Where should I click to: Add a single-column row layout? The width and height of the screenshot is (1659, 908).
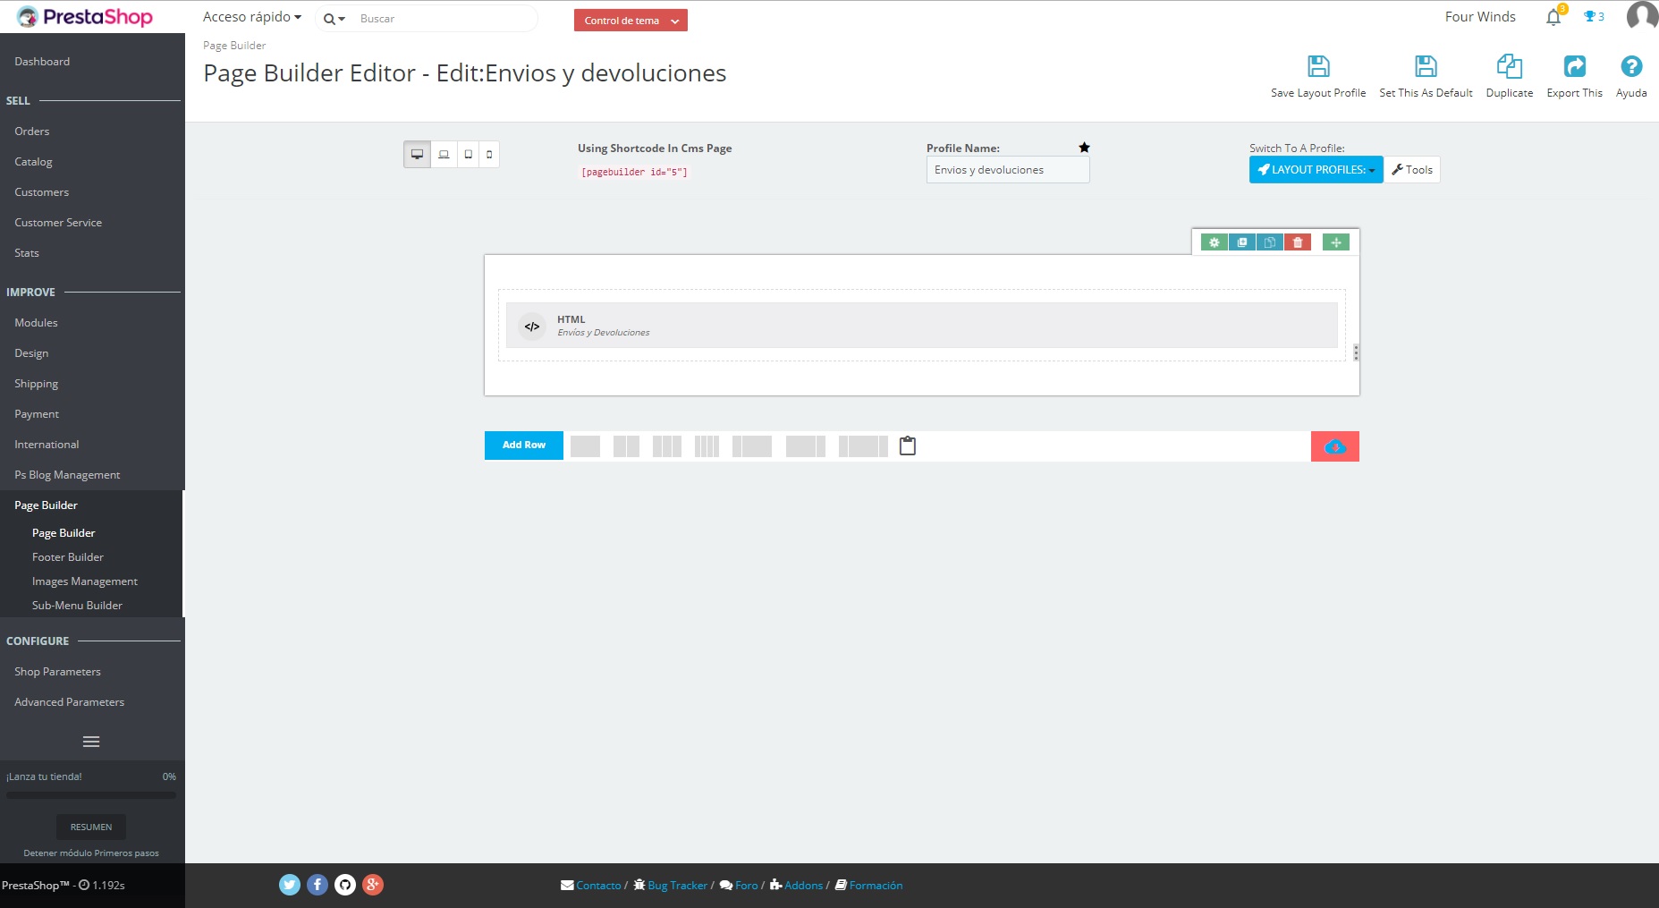(585, 446)
